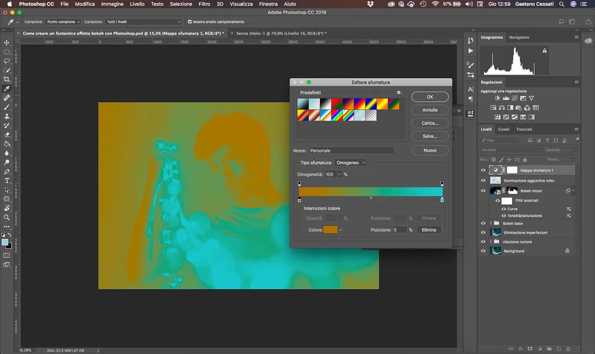Screen dimensions: 595x354
Task: Select the Brush tool
Action: (x=7, y=107)
